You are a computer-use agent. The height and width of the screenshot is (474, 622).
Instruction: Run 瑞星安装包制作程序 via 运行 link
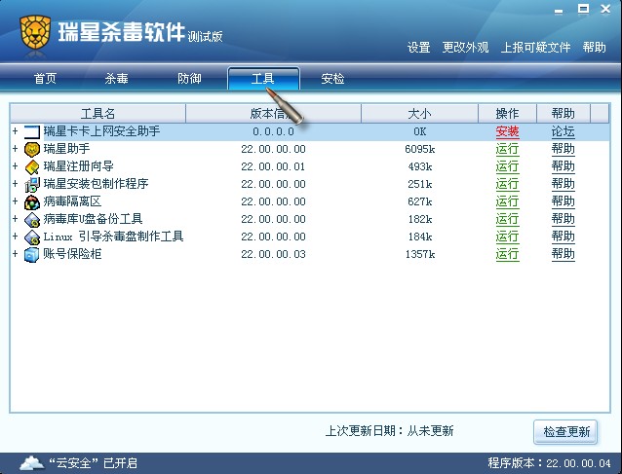tap(507, 184)
